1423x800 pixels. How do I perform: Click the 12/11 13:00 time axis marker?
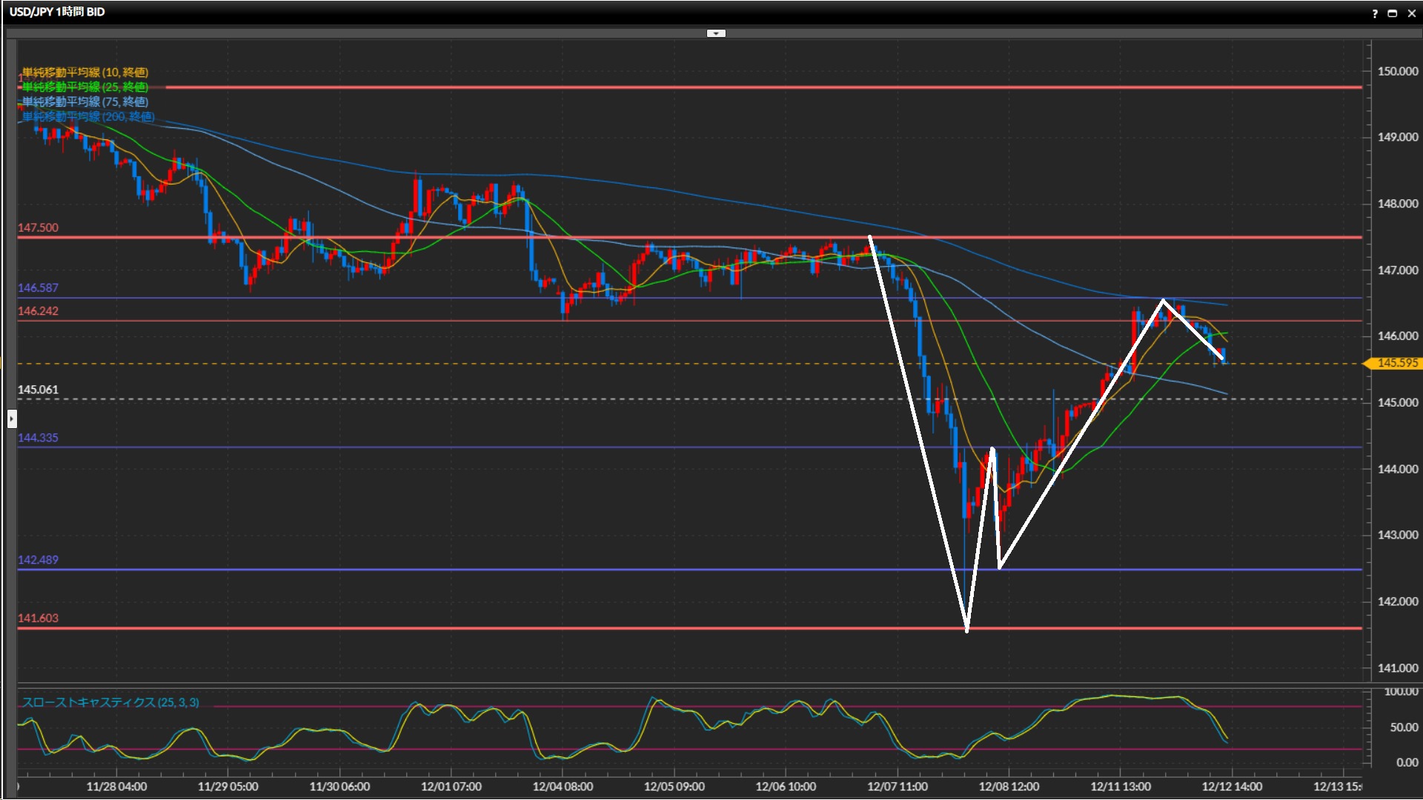tap(1120, 786)
